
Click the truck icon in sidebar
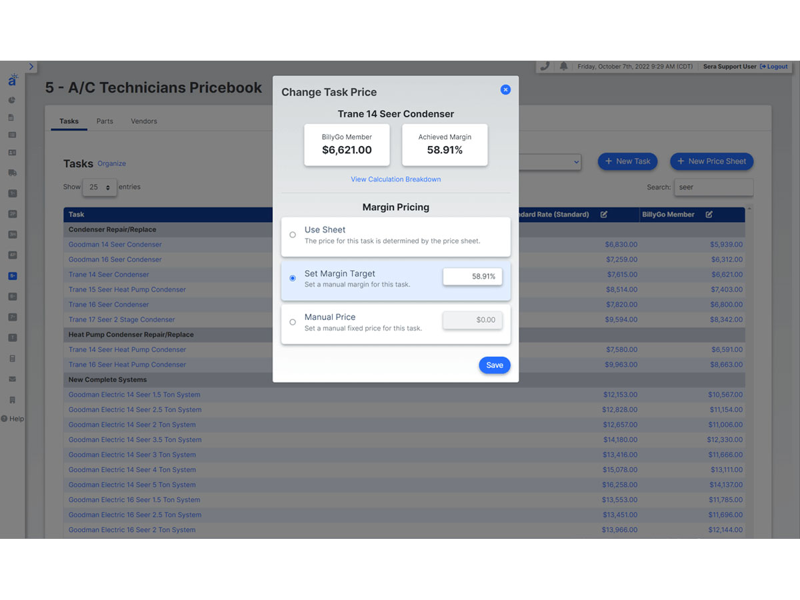pos(12,173)
